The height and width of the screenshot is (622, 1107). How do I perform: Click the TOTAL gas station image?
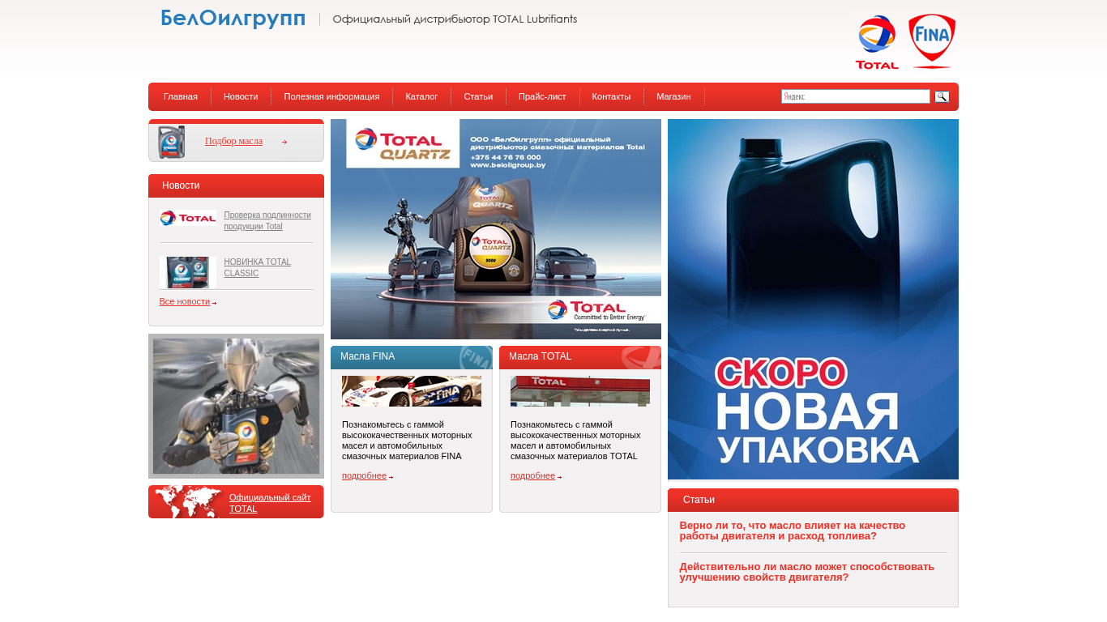click(580, 391)
